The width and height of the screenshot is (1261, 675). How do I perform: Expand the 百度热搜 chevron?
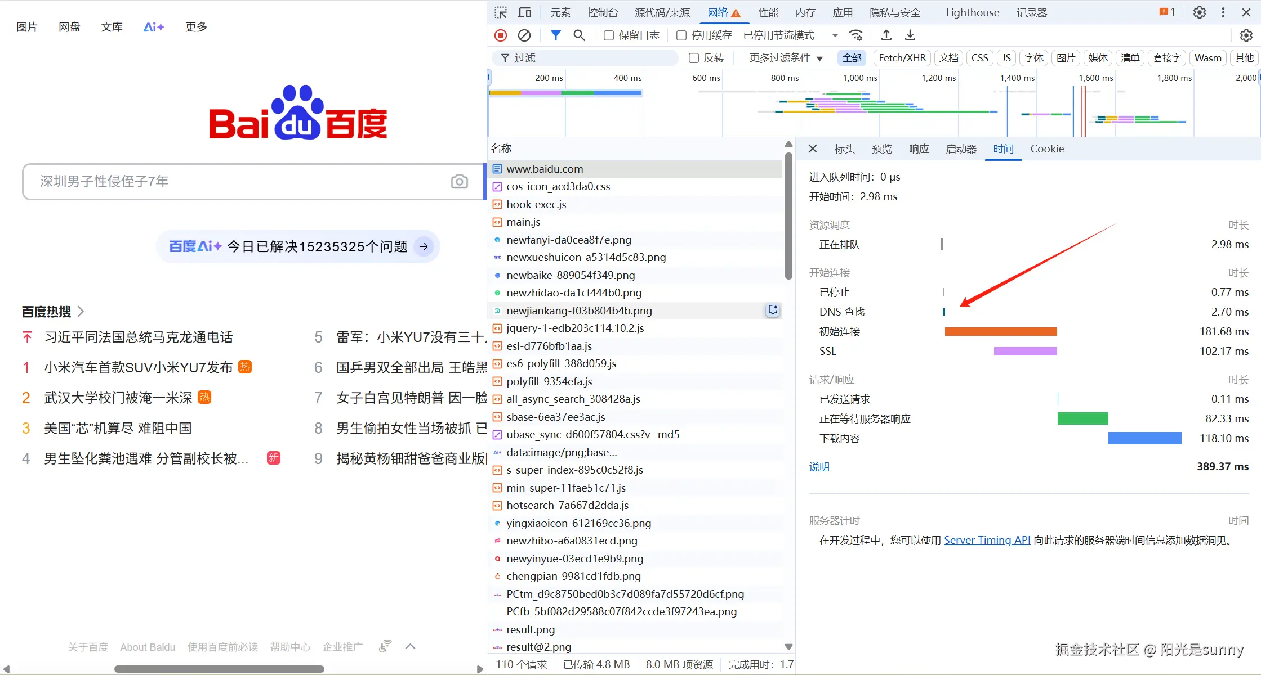click(81, 311)
